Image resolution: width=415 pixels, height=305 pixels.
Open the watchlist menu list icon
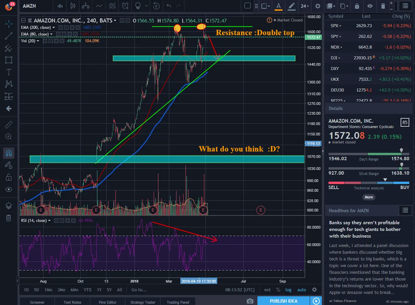click(x=405, y=6)
